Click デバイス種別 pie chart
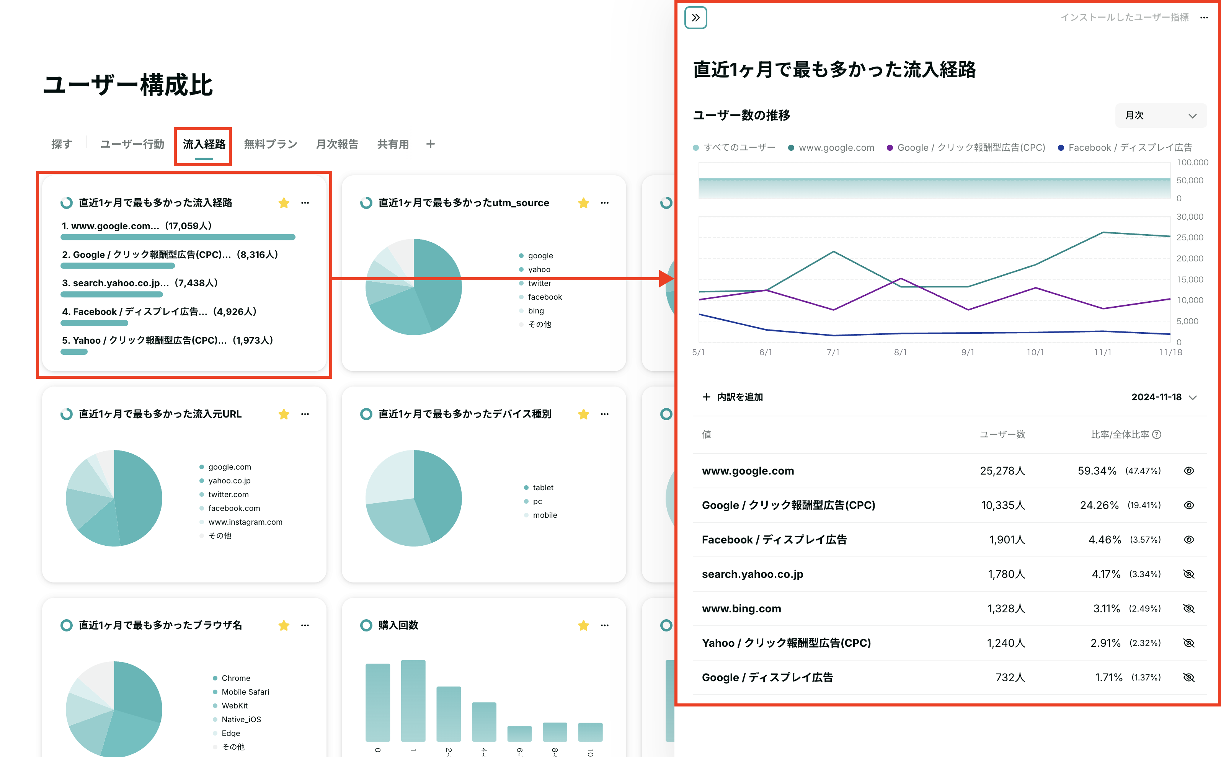1221x757 pixels. [x=413, y=498]
